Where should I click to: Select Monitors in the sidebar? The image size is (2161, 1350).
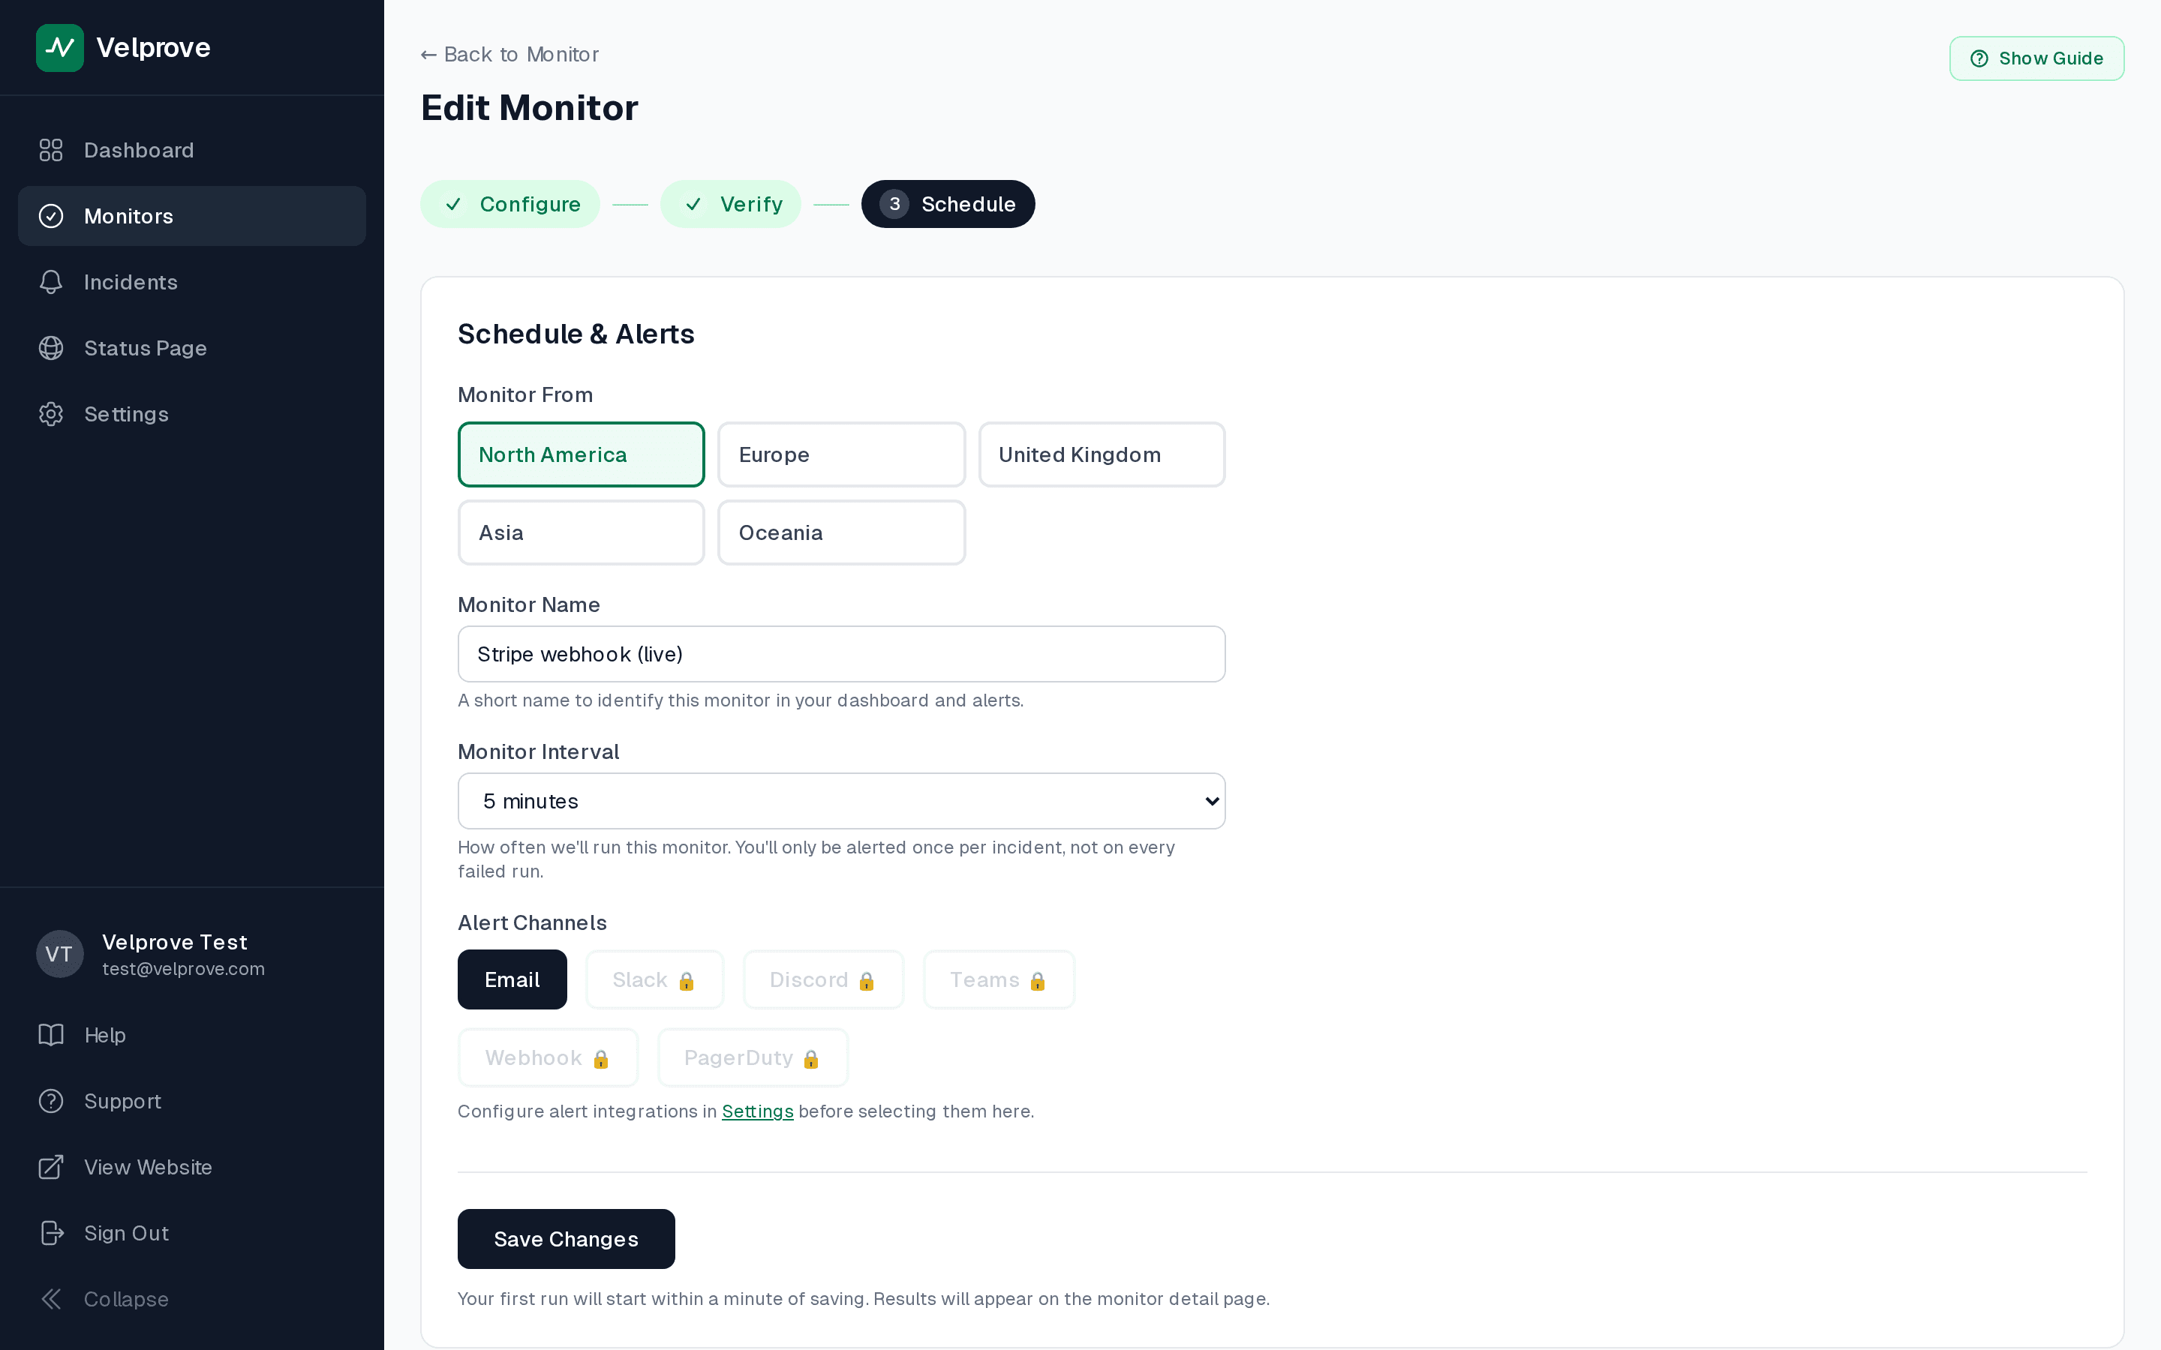pos(128,215)
